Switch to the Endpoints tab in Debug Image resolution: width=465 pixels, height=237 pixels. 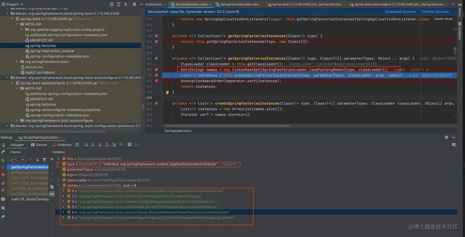(62, 145)
